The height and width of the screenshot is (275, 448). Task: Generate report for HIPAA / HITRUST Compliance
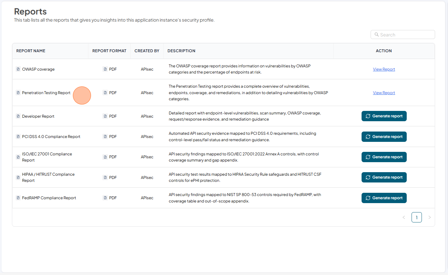384,177
